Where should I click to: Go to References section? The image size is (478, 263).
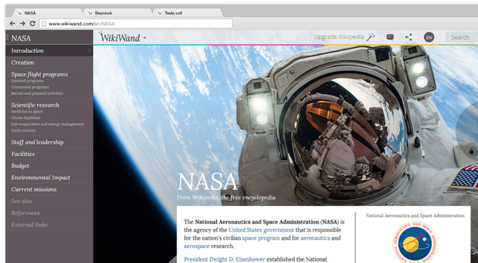[25, 213]
